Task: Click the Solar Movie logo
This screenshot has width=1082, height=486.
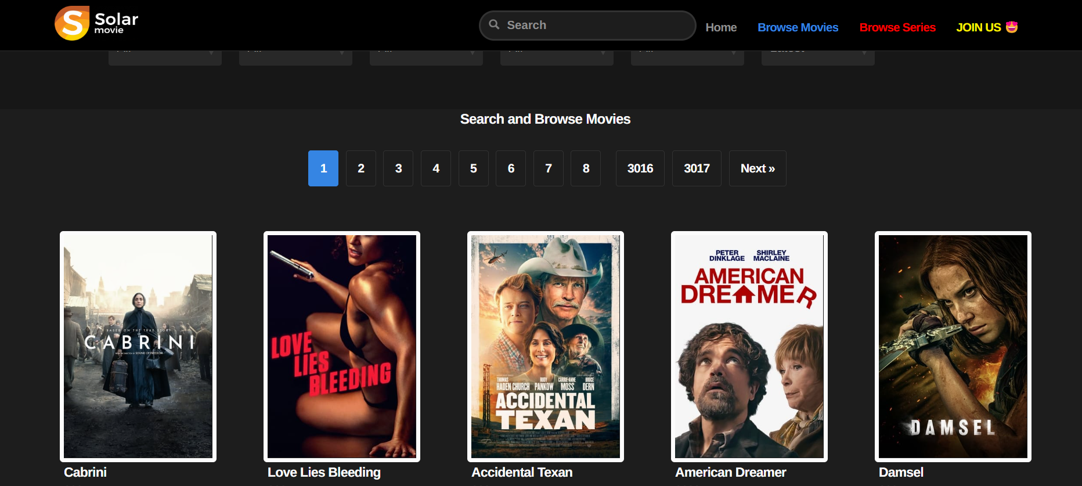Action: (96, 23)
